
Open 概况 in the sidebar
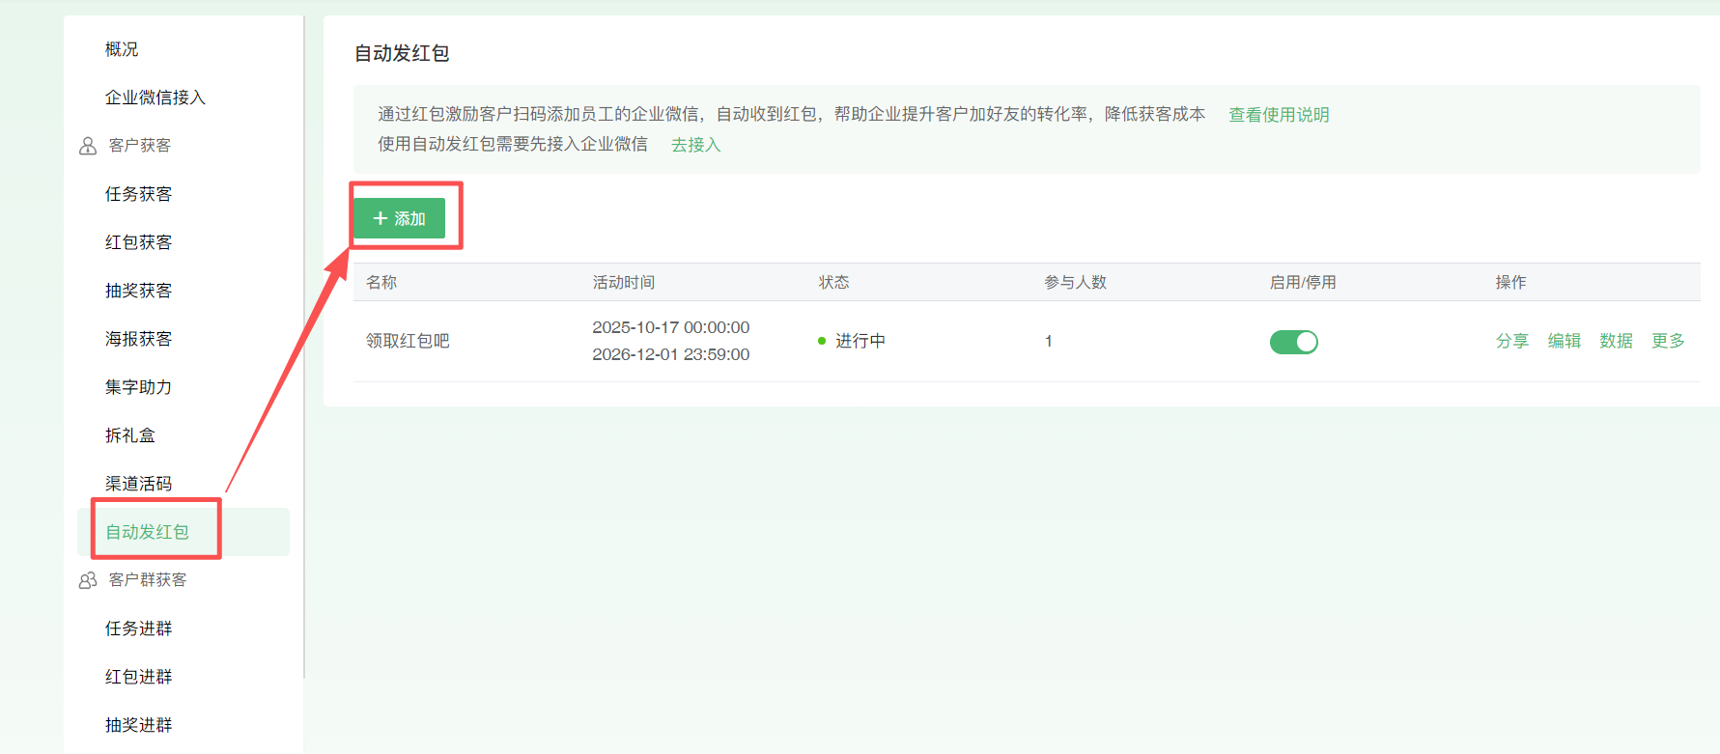[122, 49]
